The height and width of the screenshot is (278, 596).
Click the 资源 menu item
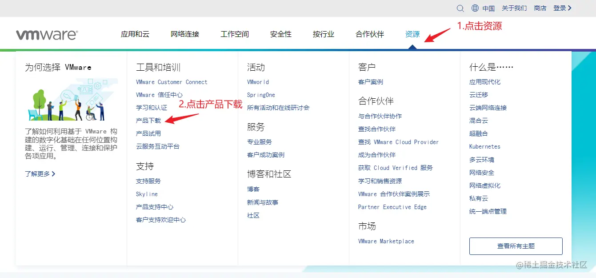coord(412,34)
